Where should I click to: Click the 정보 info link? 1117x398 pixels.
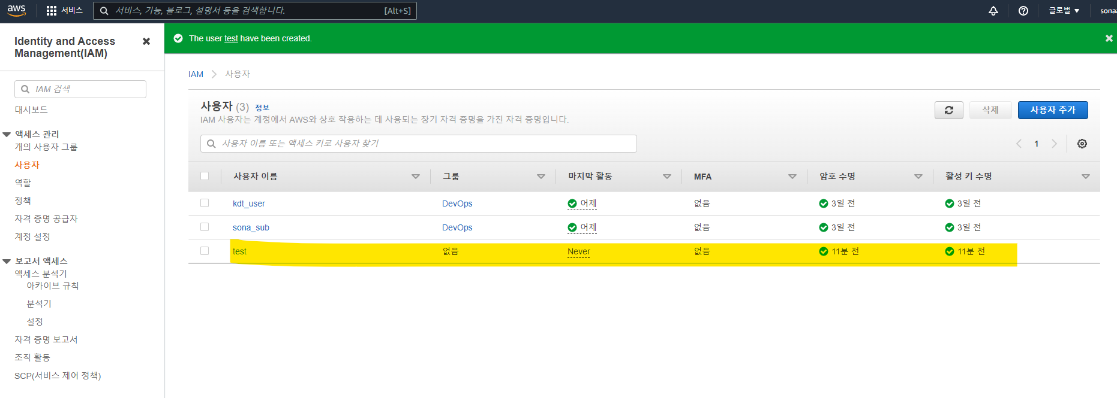pyautogui.click(x=262, y=108)
